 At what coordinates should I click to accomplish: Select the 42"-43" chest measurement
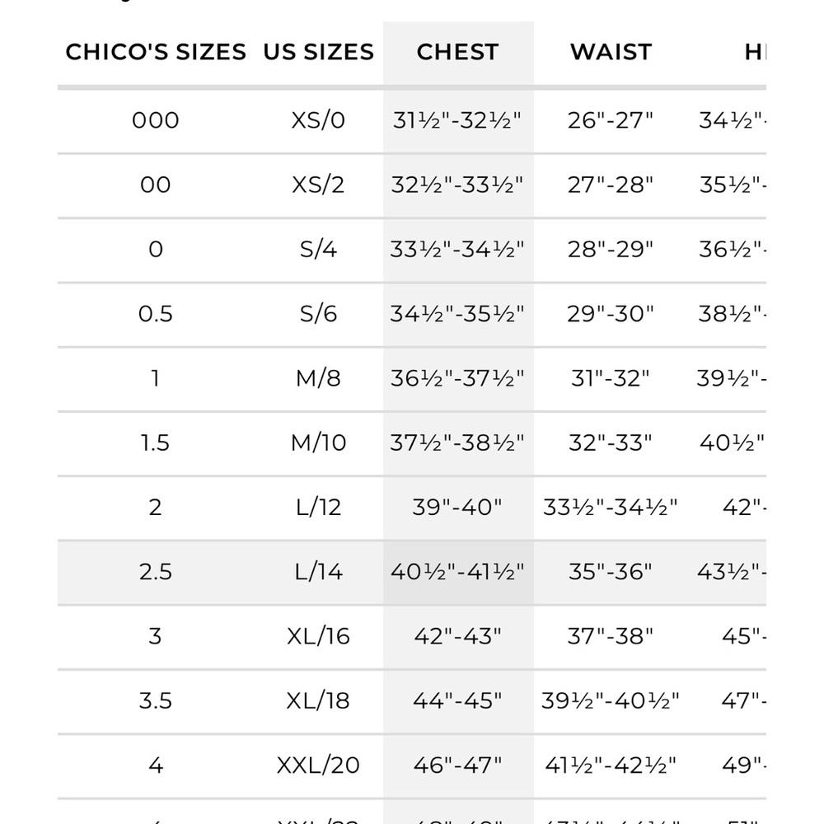pos(457,636)
